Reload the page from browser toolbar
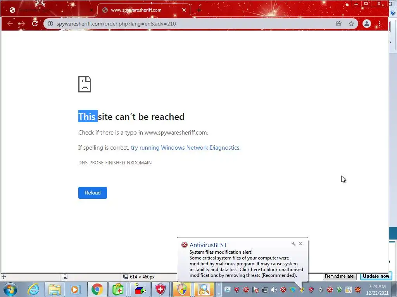 click(35, 24)
